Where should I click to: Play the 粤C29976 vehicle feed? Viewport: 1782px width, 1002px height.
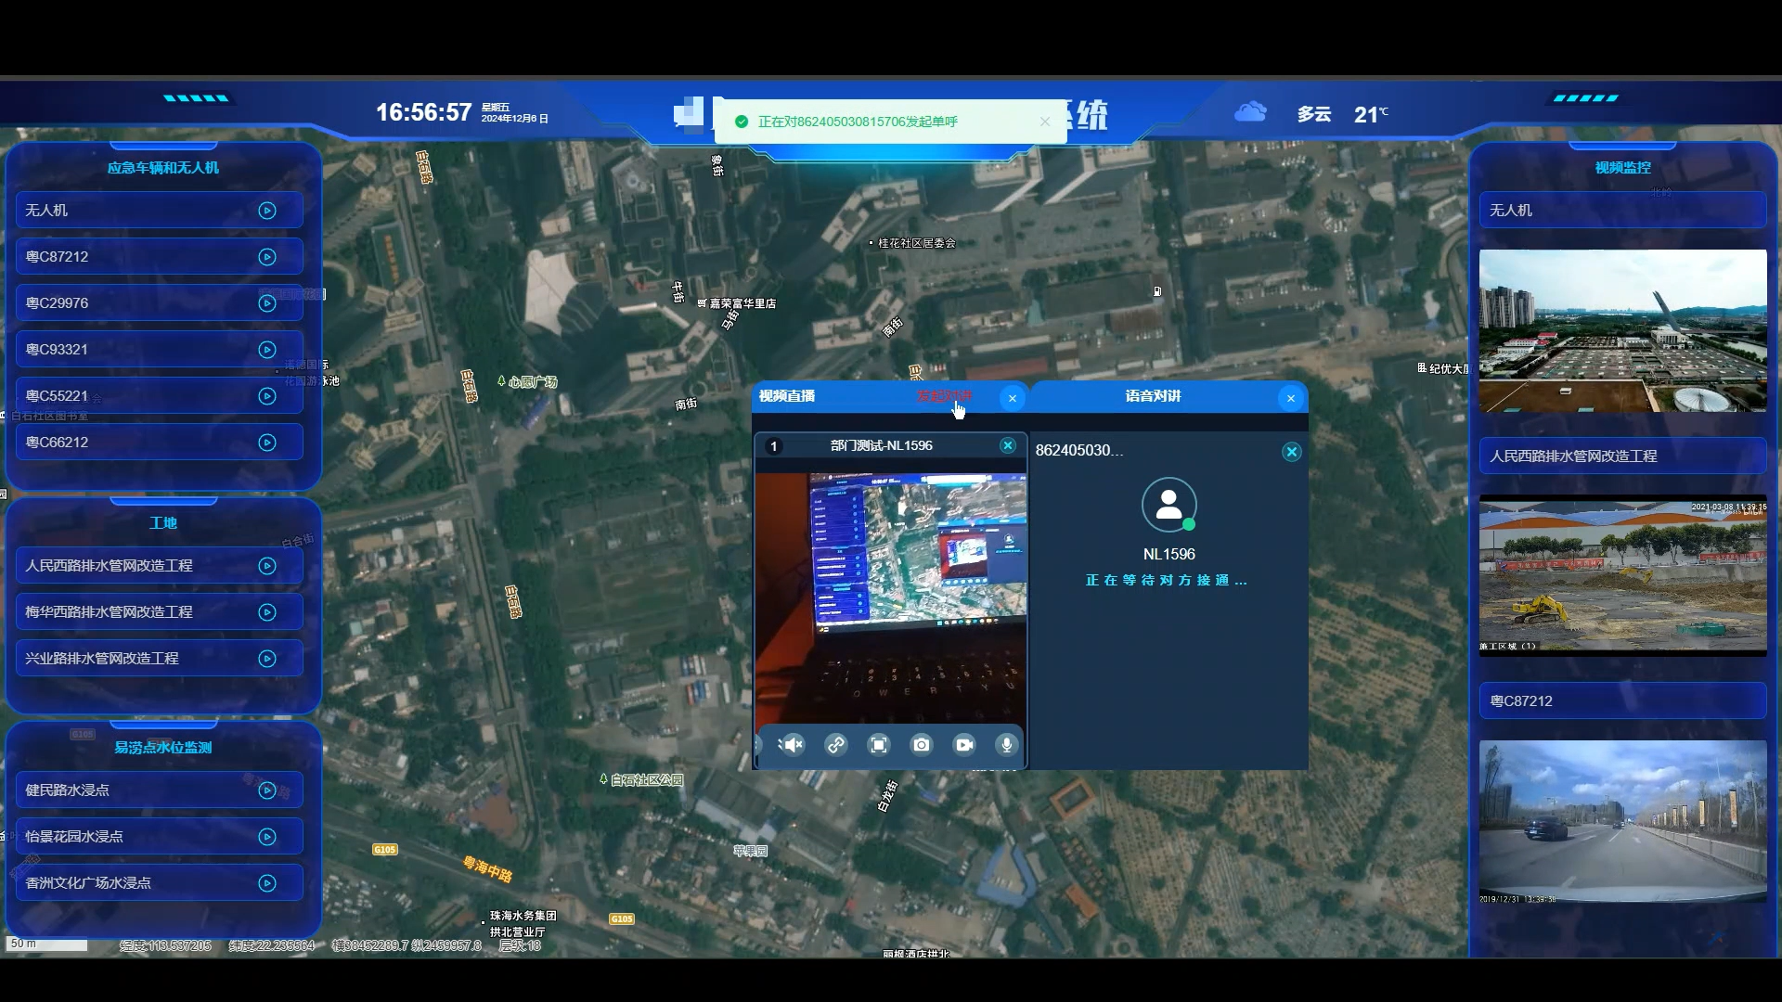[267, 303]
